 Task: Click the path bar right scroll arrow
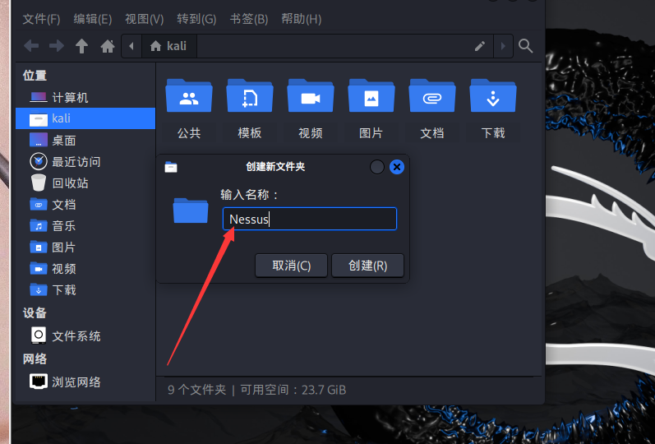coord(503,46)
